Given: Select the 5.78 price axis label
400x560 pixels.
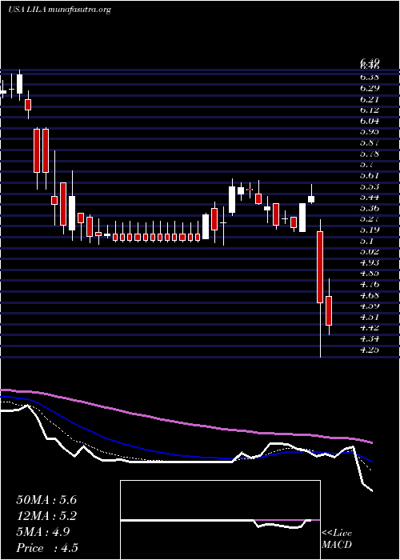Looking at the screenshot, I should coord(370,154).
